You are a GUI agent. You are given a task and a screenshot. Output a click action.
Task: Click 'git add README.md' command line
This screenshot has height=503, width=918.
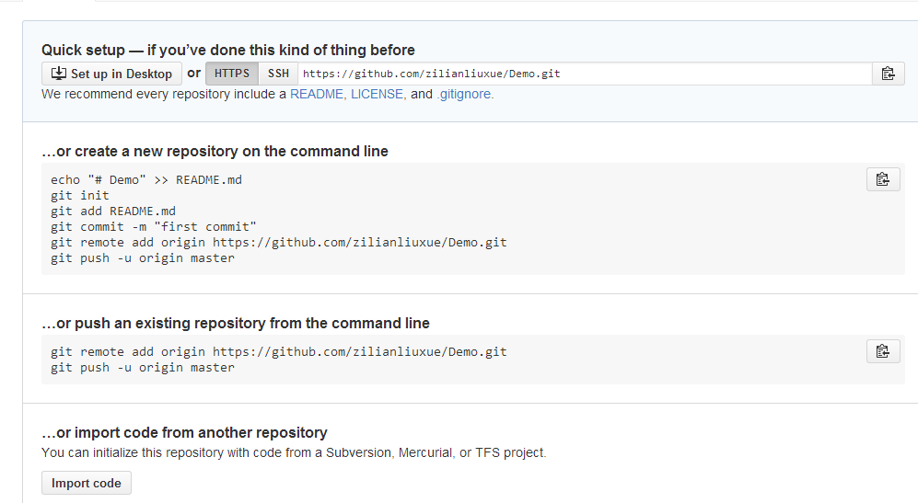click(113, 211)
